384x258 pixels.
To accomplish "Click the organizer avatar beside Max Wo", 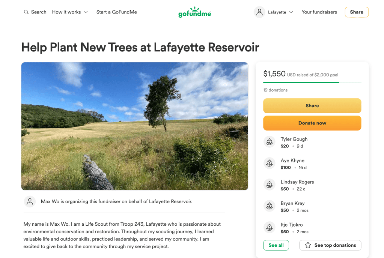I will [x=30, y=201].
